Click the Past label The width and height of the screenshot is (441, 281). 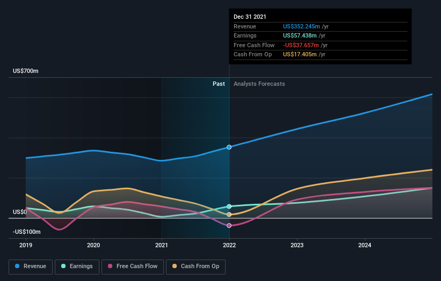tap(219, 84)
